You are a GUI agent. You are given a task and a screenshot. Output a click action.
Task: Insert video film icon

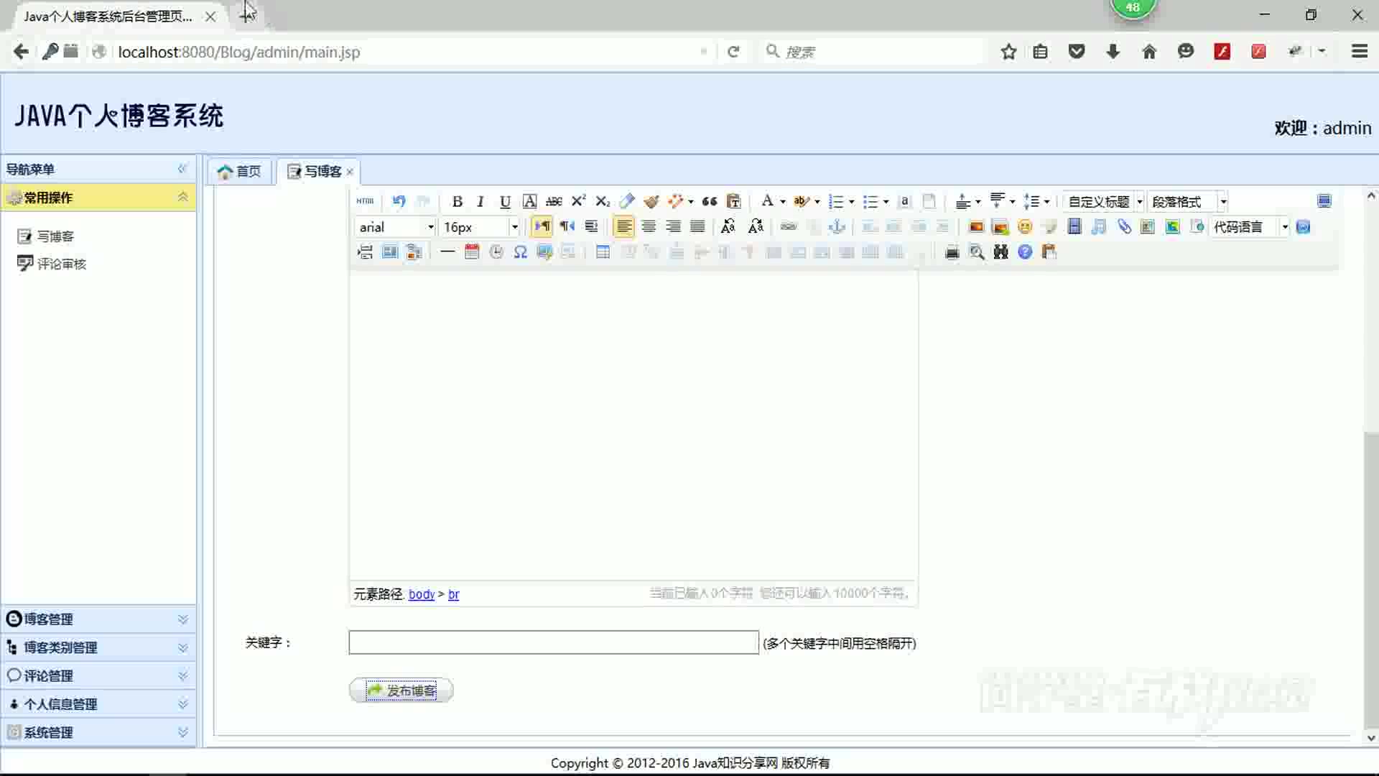click(x=1074, y=227)
